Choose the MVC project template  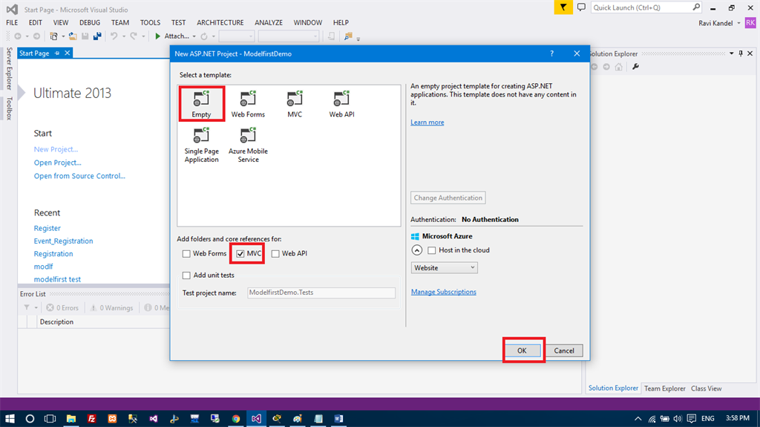pos(294,104)
